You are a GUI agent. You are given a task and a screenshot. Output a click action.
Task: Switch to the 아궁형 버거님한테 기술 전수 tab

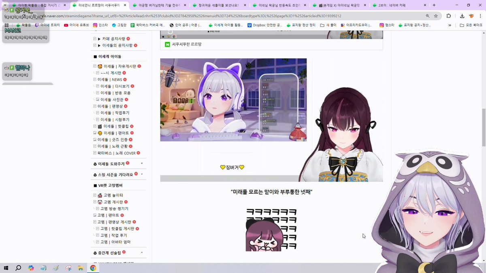pos(159,5)
